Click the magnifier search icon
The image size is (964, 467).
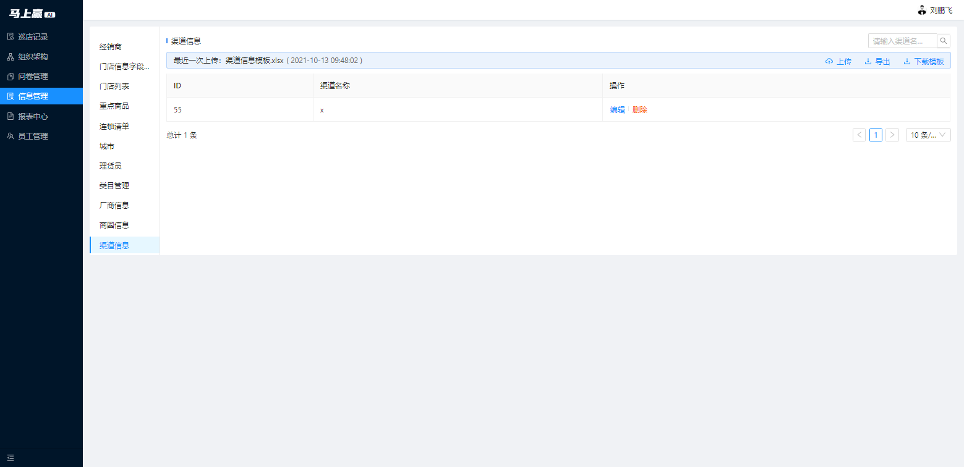point(943,40)
